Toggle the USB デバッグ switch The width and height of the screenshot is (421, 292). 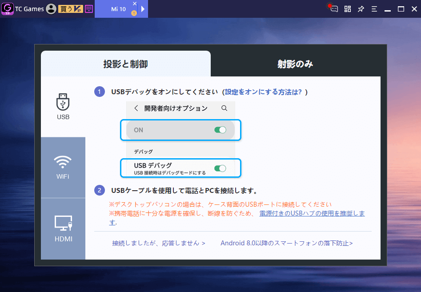(220, 168)
